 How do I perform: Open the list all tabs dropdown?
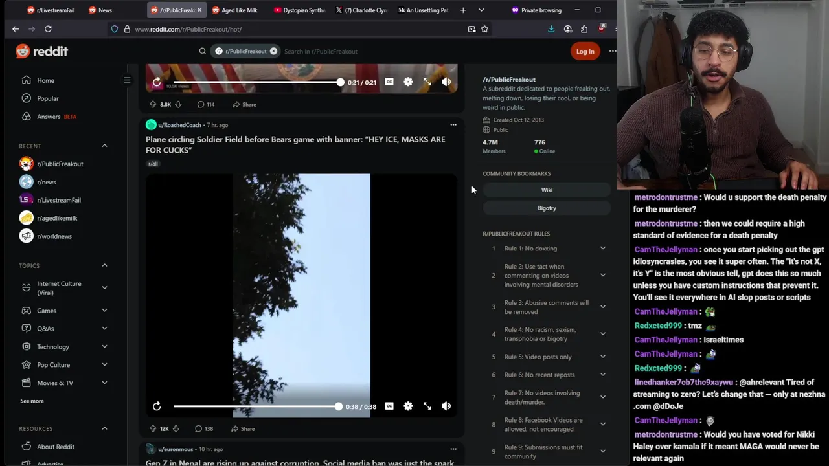pyautogui.click(x=481, y=10)
